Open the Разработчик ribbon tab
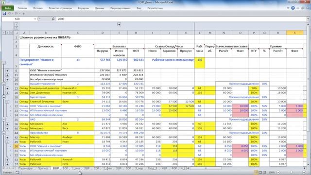The width and height of the screenshot is (311, 175). 155,8
